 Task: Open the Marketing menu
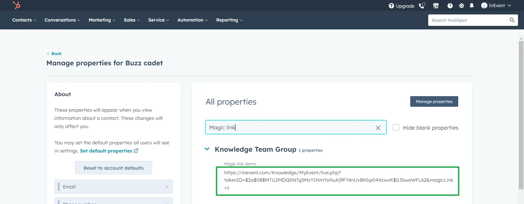(x=102, y=20)
